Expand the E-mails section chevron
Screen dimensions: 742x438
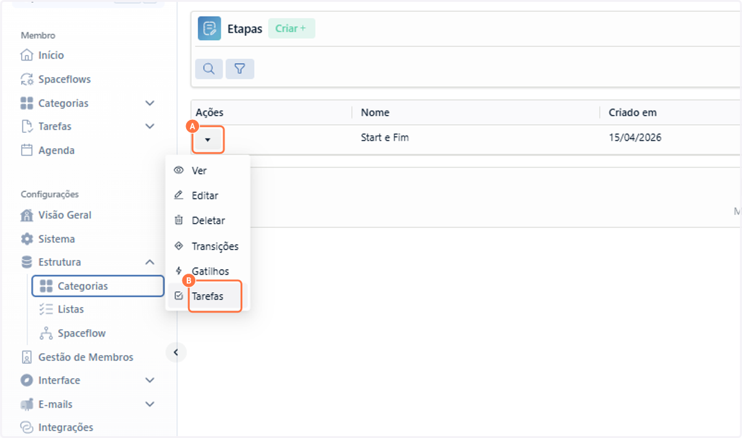[150, 404]
